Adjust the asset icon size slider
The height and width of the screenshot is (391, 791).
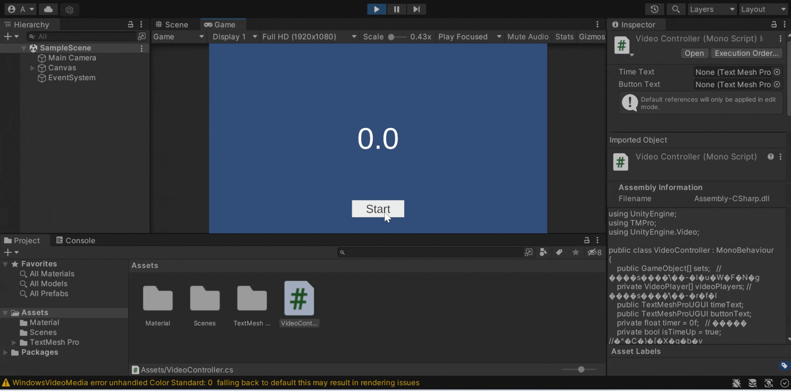tap(581, 370)
